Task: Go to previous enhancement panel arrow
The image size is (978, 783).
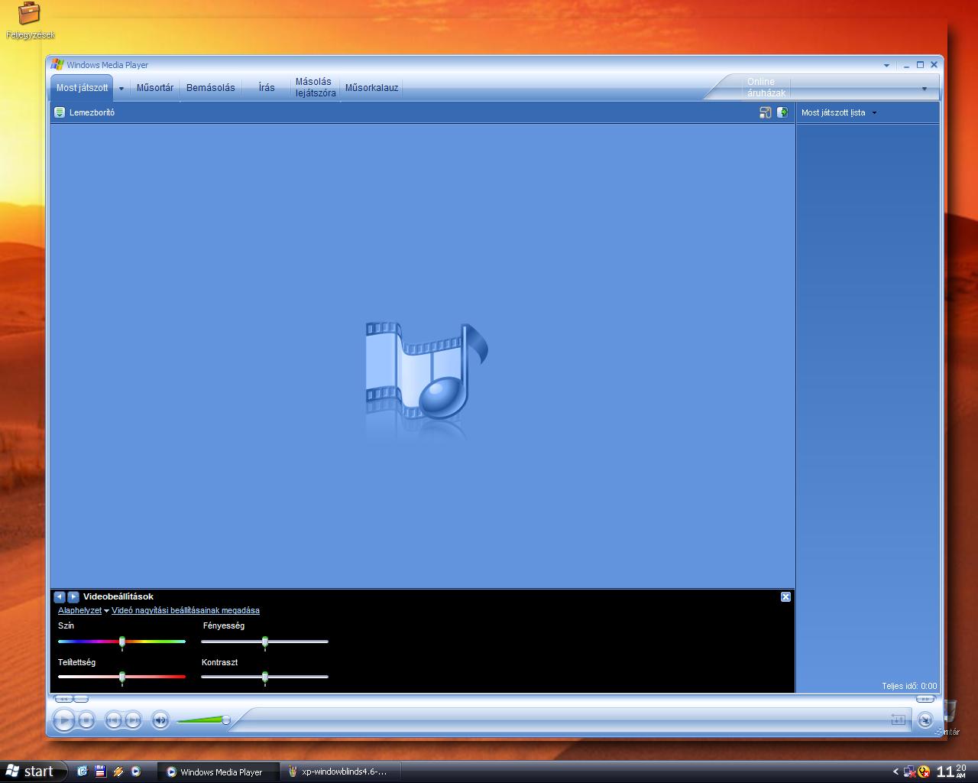Action: 60,596
